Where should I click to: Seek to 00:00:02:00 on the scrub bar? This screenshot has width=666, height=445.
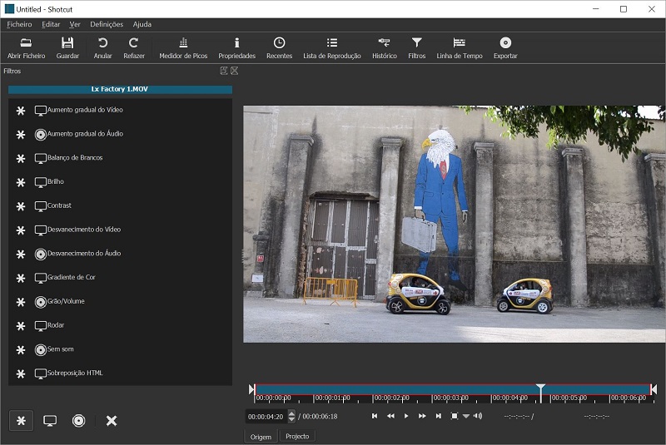pos(373,389)
